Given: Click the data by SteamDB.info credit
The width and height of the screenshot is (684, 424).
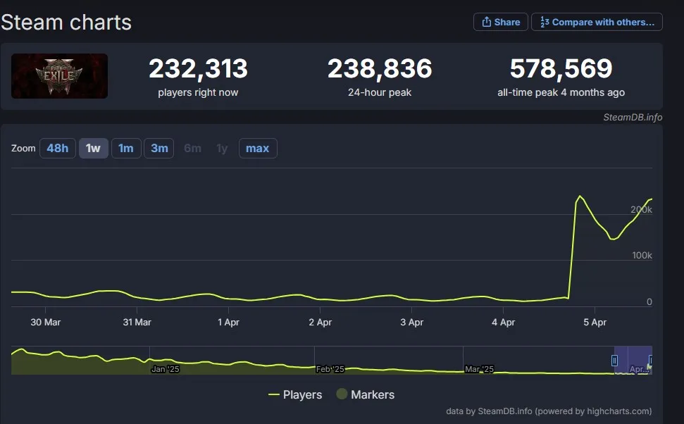Looking at the screenshot, I should (549, 411).
